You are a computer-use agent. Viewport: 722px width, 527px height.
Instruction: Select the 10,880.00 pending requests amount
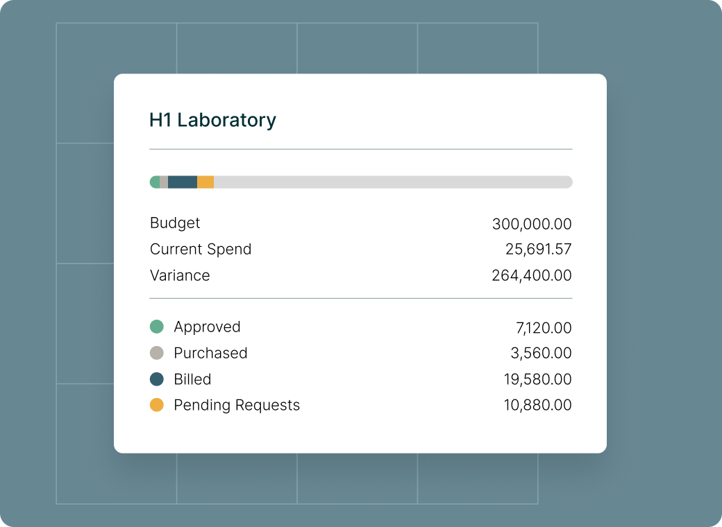click(x=538, y=405)
